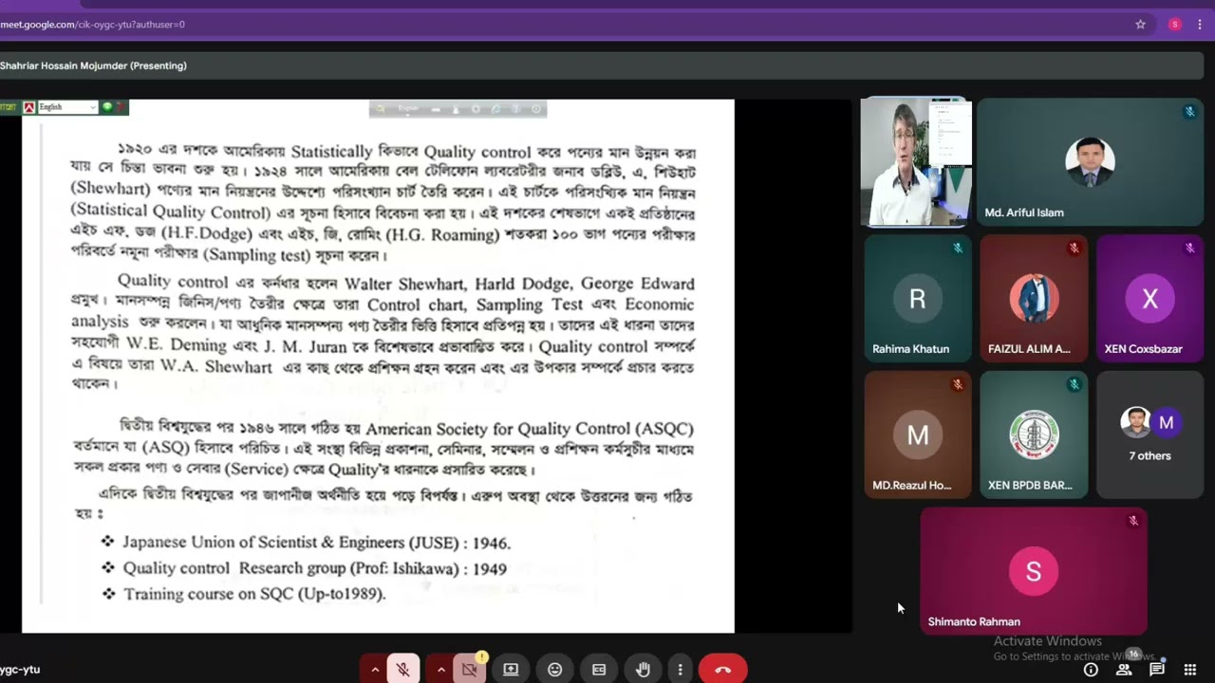The image size is (1215, 683).
Task: Click the meeting code at the bottom left
Action: pos(20,670)
